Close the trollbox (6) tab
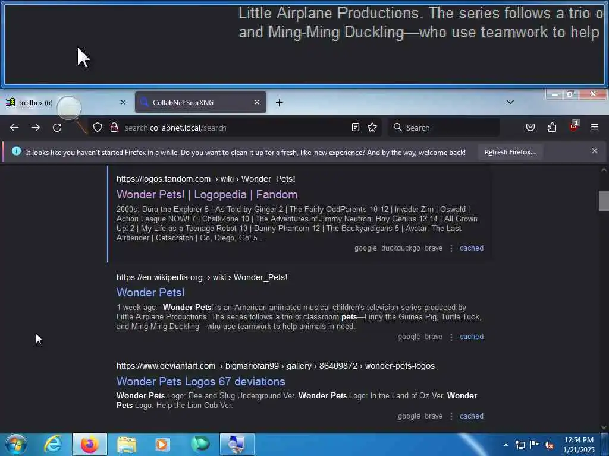This screenshot has width=609, height=456. pos(123,102)
